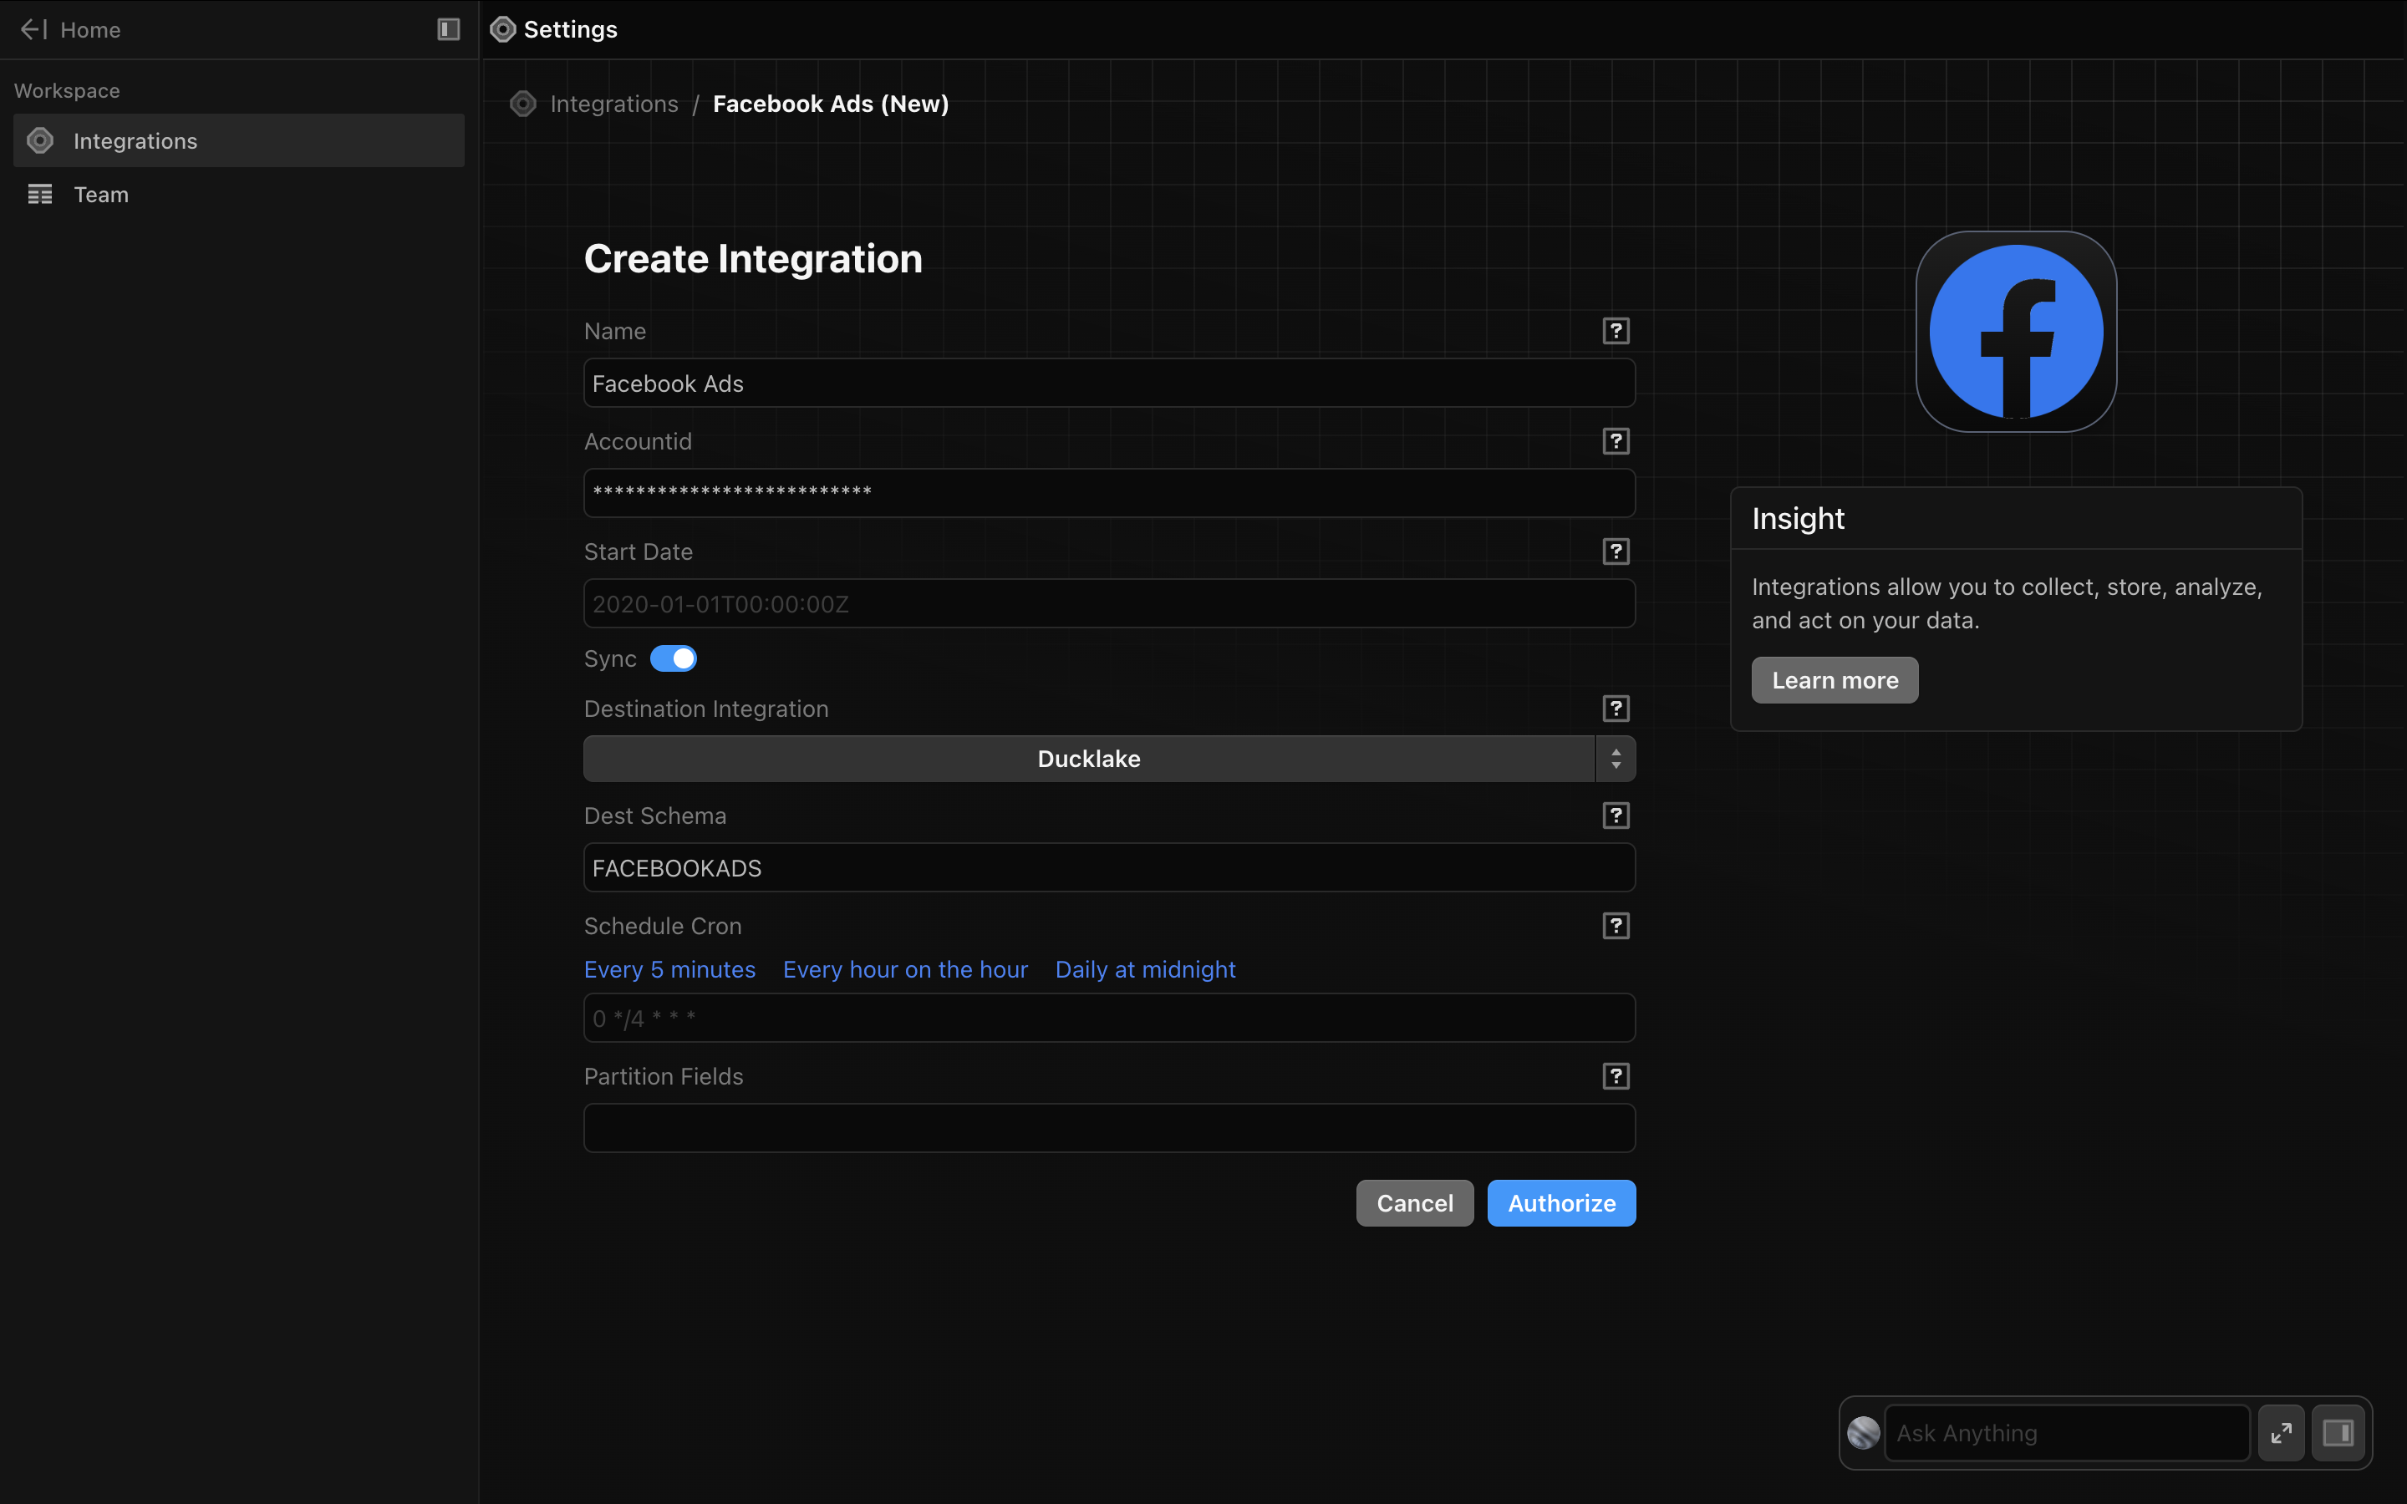Image resolution: width=2407 pixels, height=1504 pixels.
Task: Click help icon for Destination Integration
Action: (x=1616, y=709)
